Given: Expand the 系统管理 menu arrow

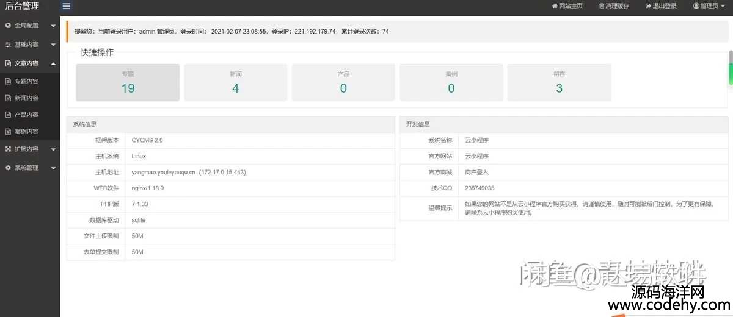Looking at the screenshot, I should (x=53, y=168).
